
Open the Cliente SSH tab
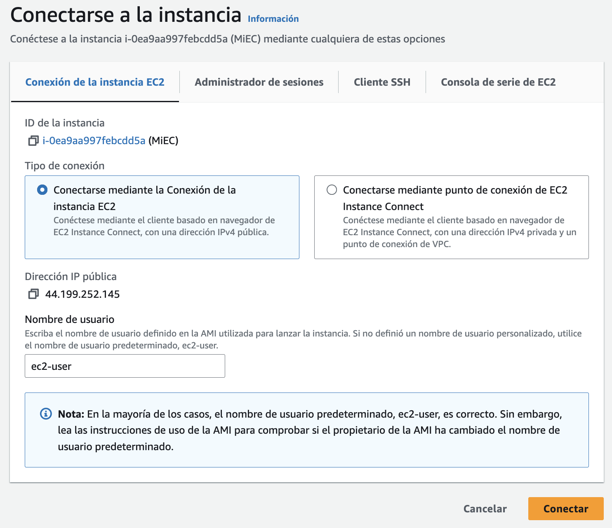pos(382,82)
